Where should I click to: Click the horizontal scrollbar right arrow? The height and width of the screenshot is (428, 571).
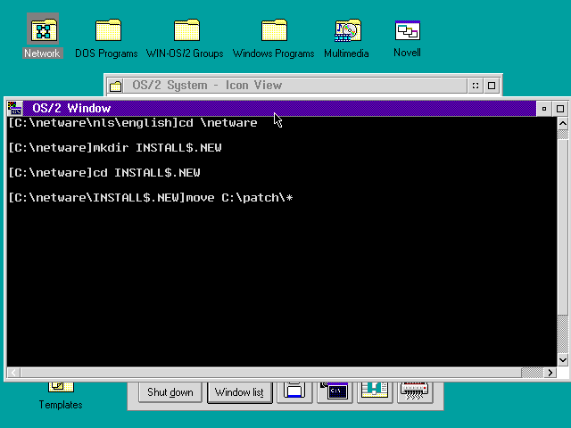pos(550,372)
